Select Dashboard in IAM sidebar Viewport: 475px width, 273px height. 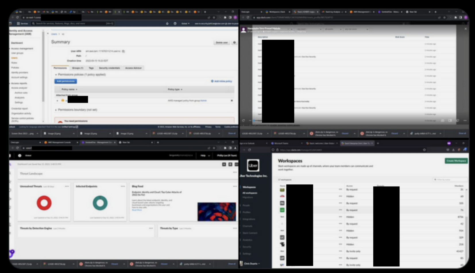(x=17, y=43)
